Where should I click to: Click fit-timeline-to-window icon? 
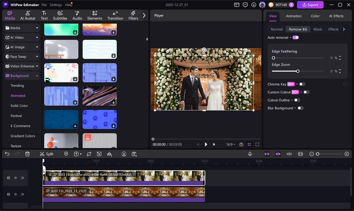coord(300,154)
